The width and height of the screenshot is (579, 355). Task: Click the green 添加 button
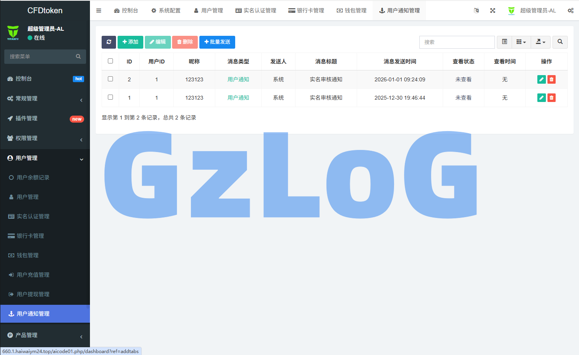click(x=130, y=42)
